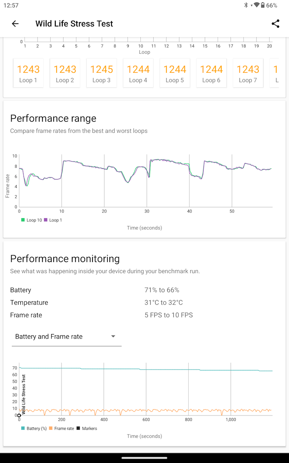Go back using the arrow icon

tap(15, 24)
